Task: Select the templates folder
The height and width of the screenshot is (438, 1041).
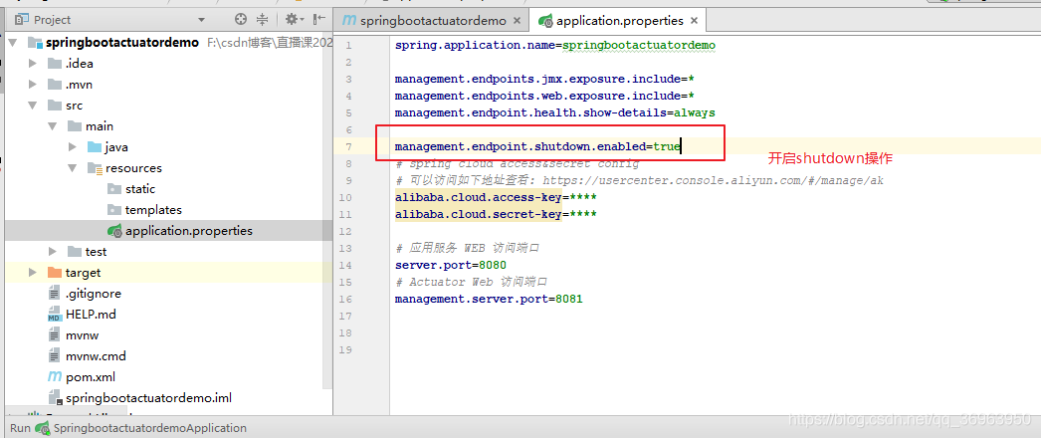Action: click(153, 210)
